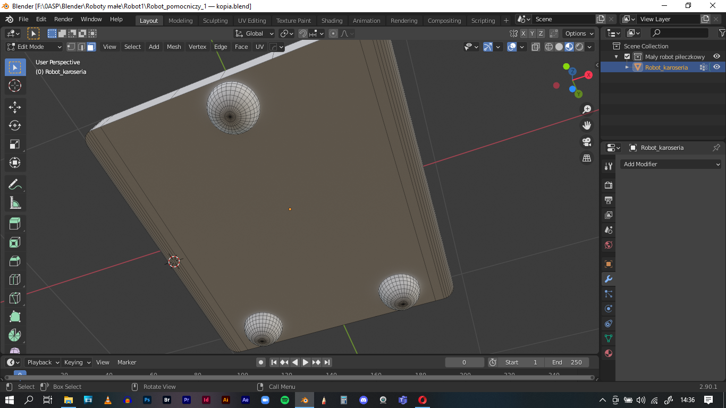The image size is (726, 408).
Task: Open the Render properties tab
Action: point(609,185)
